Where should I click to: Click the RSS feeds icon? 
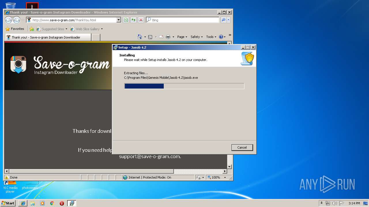click(x=150, y=37)
